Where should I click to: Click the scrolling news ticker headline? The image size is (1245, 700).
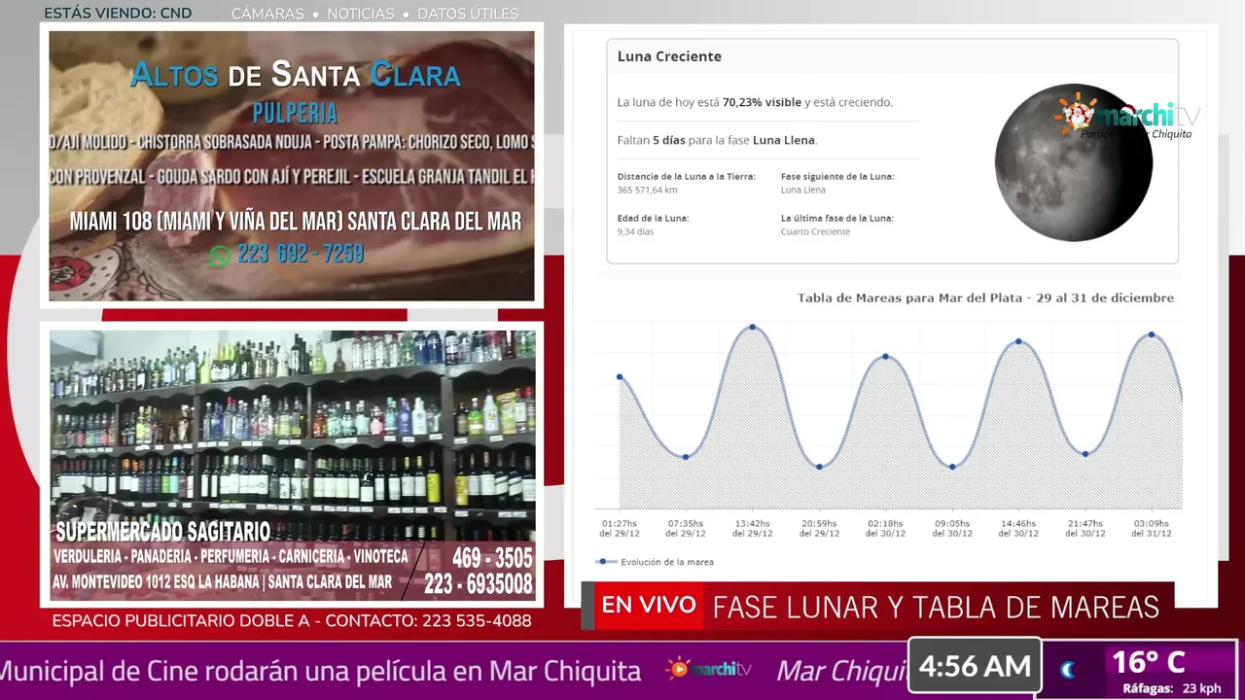point(321,671)
